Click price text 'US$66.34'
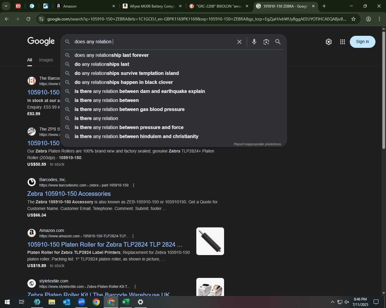This screenshot has width=386, height=308. pyautogui.click(x=37, y=215)
